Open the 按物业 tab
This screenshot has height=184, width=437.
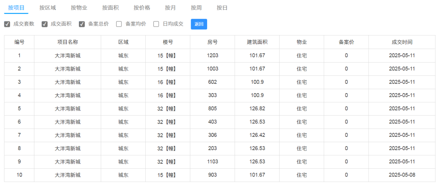(x=79, y=8)
